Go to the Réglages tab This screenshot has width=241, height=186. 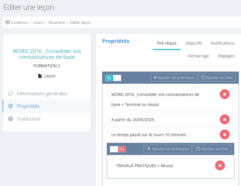tap(226, 56)
